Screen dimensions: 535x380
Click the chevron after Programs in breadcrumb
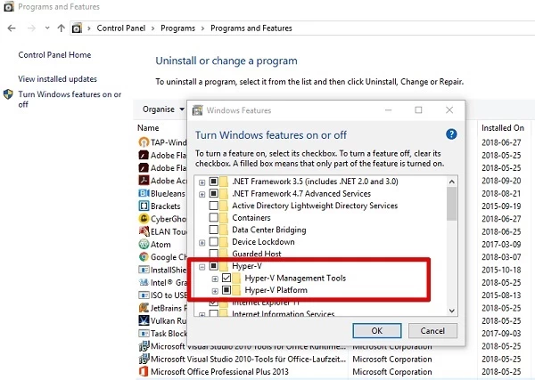(202, 28)
